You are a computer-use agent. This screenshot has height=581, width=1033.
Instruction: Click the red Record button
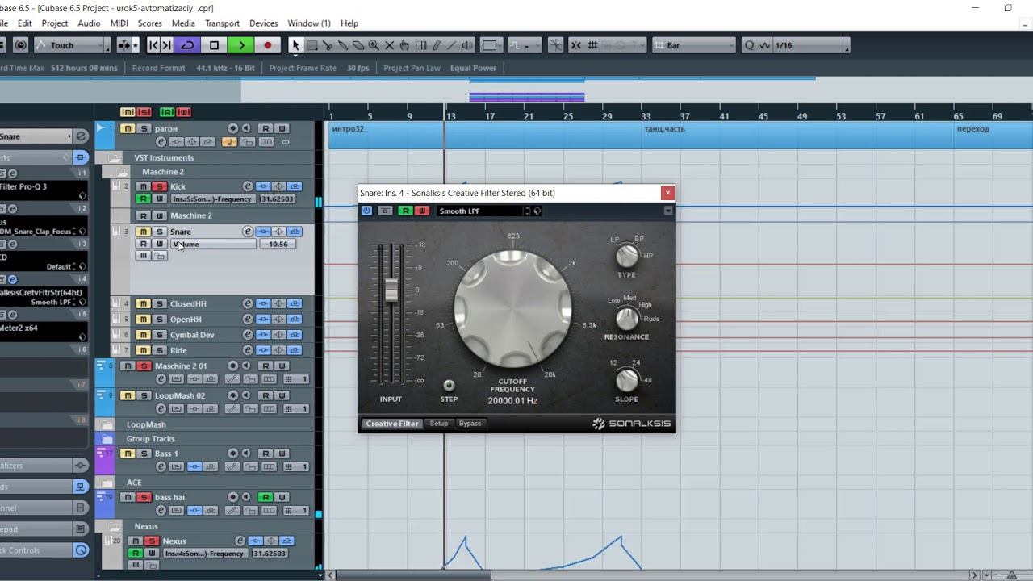(x=267, y=45)
